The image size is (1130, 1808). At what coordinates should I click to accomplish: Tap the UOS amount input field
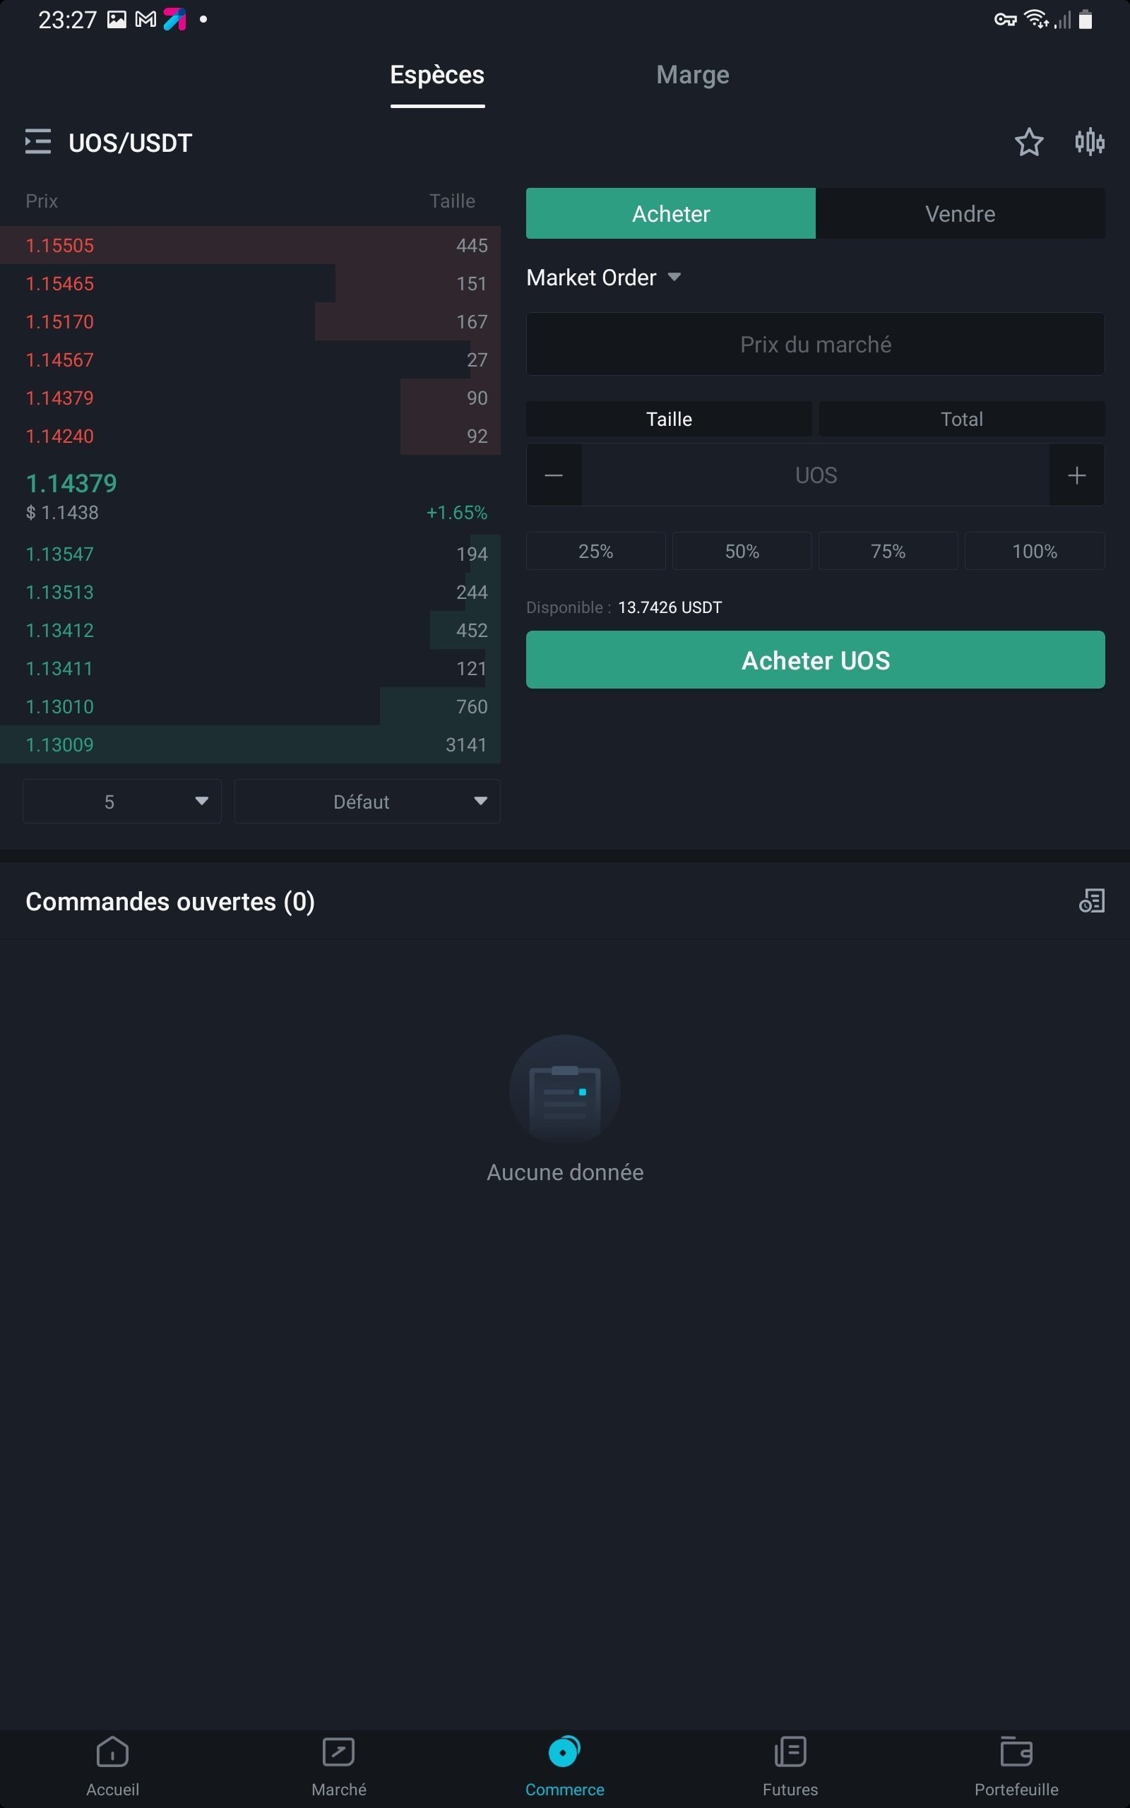coord(815,475)
